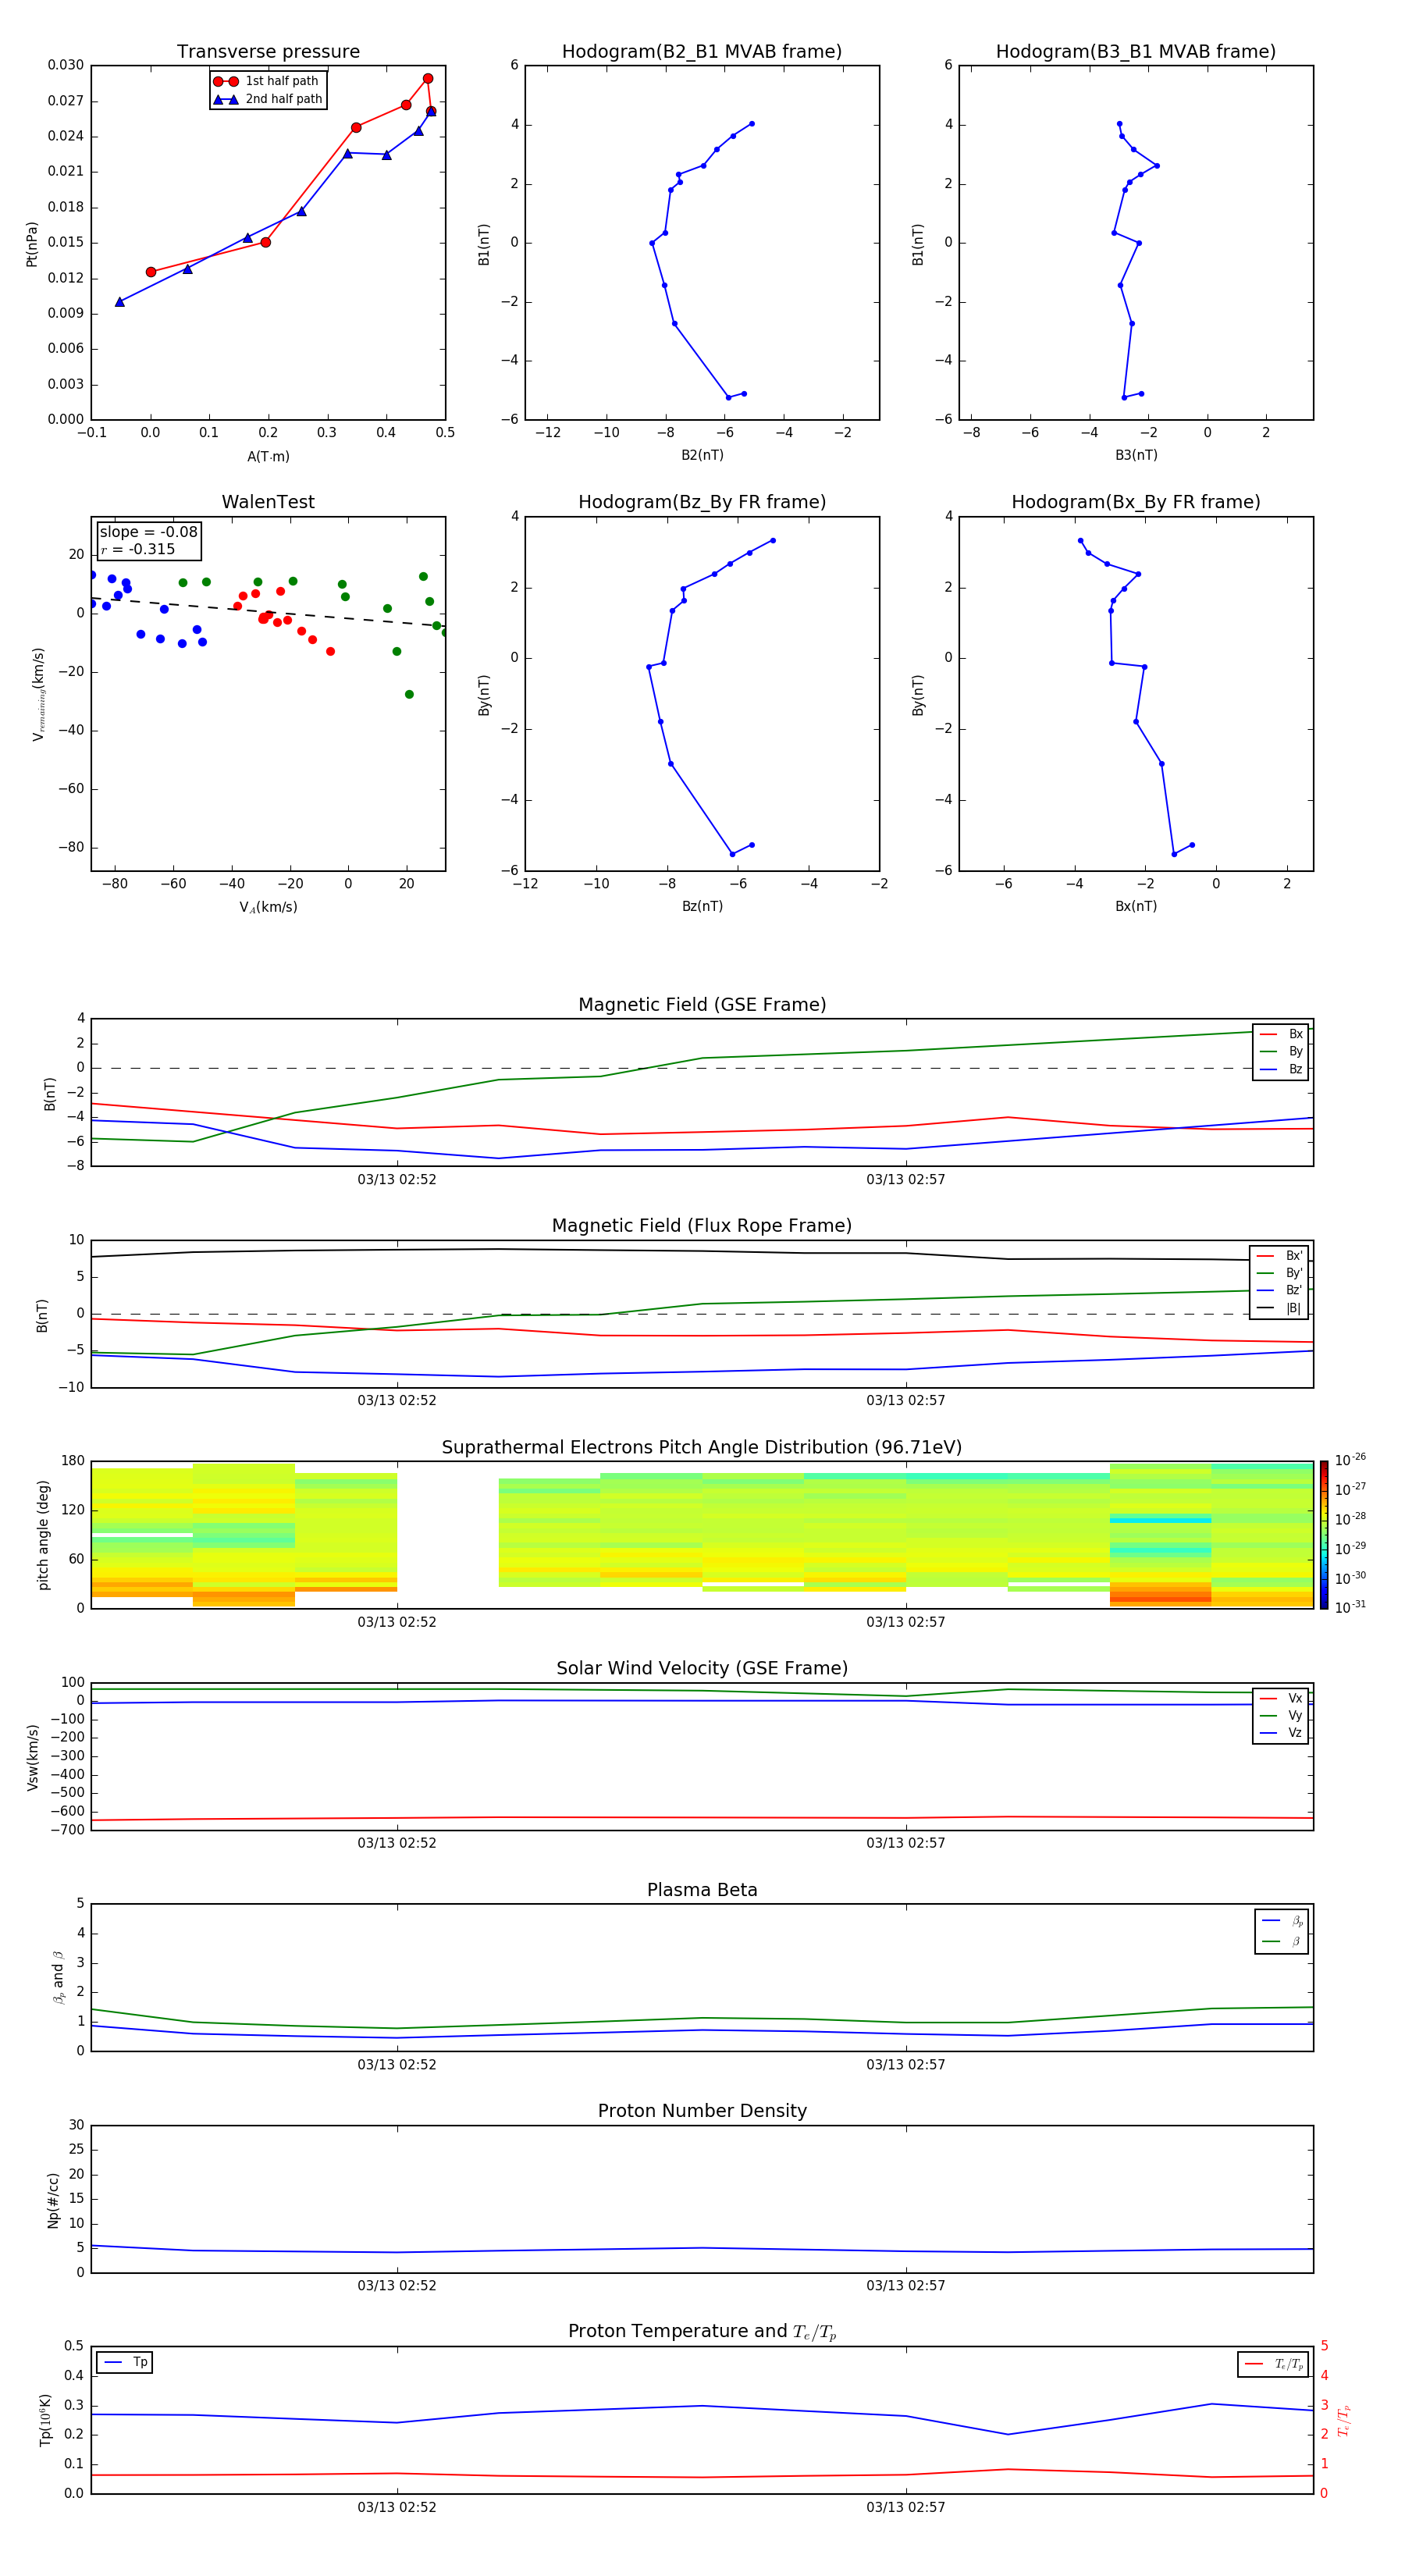
Task: Click '03/13 02:52' under the GSE field plot
Action: click(x=397, y=1179)
